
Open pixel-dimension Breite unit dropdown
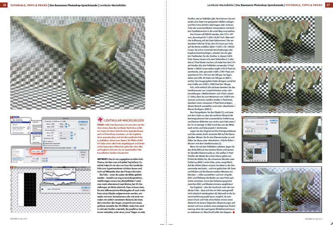pyautogui.click(x=64, y=124)
